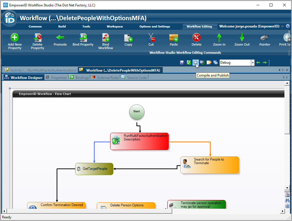Image resolution: width=292 pixels, height=221 pixels.
Task: Click the Delete Property icon
Action: pyautogui.click(x=37, y=37)
